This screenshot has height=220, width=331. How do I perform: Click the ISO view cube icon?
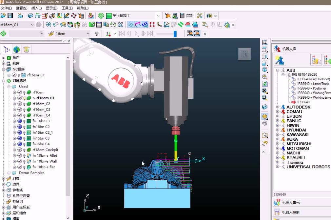pyautogui.click(x=265, y=70)
